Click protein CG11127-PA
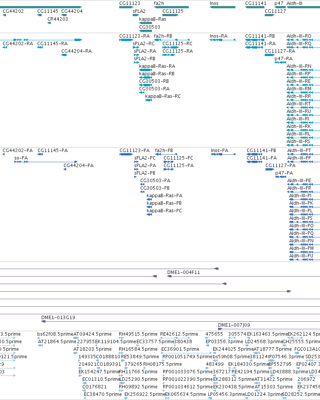320x400 pixels. pyautogui.click(x=281, y=166)
